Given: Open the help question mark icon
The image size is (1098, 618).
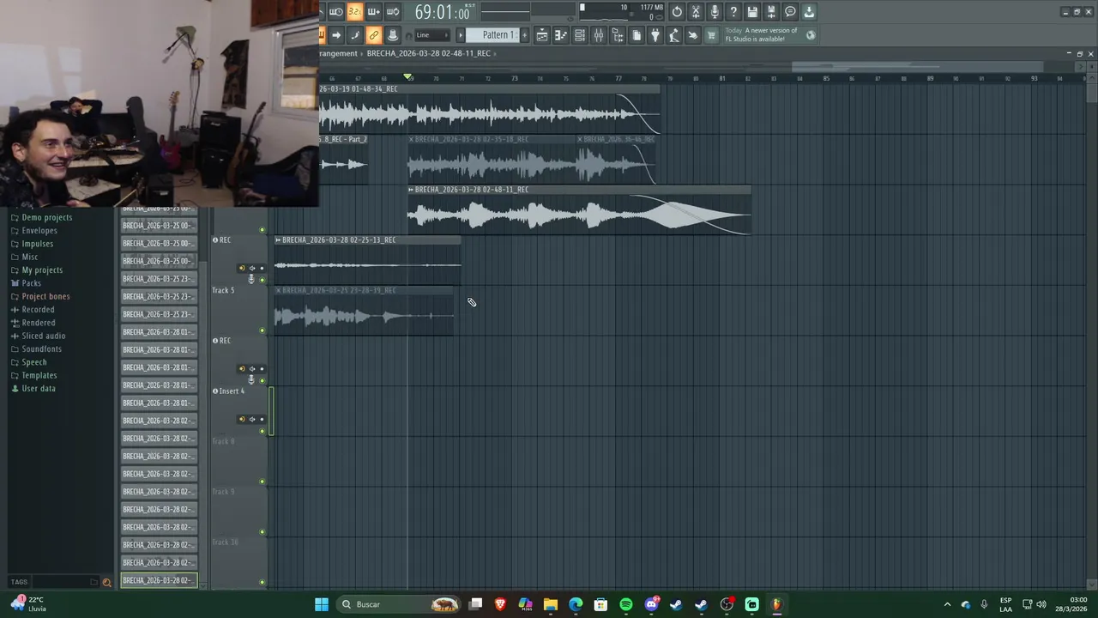Looking at the screenshot, I should tap(733, 12).
